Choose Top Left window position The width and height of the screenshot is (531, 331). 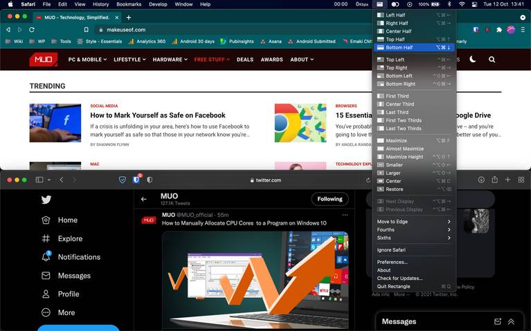coord(414,59)
